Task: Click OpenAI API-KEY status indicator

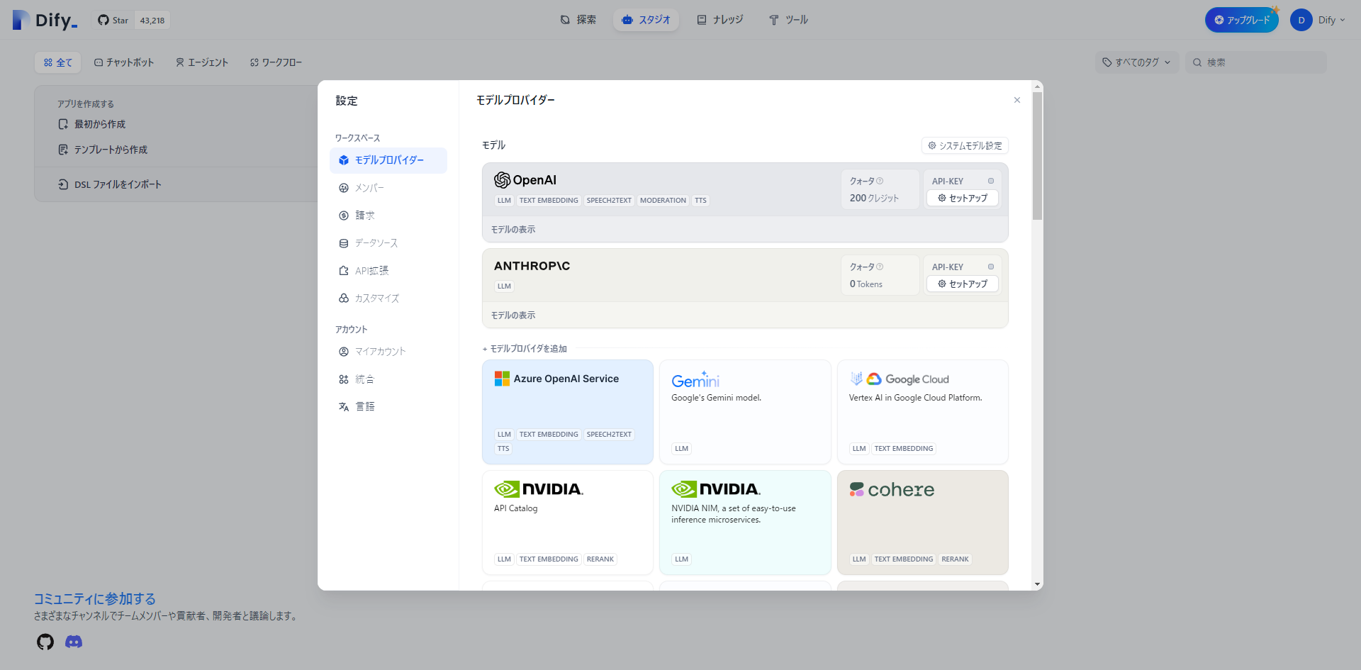Action: click(x=991, y=182)
